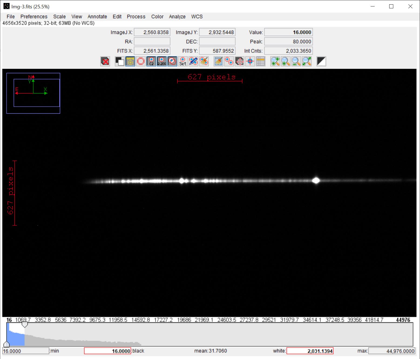Screen dimensions: 420x359
Task: Open the WCS menu
Action: click(x=197, y=17)
